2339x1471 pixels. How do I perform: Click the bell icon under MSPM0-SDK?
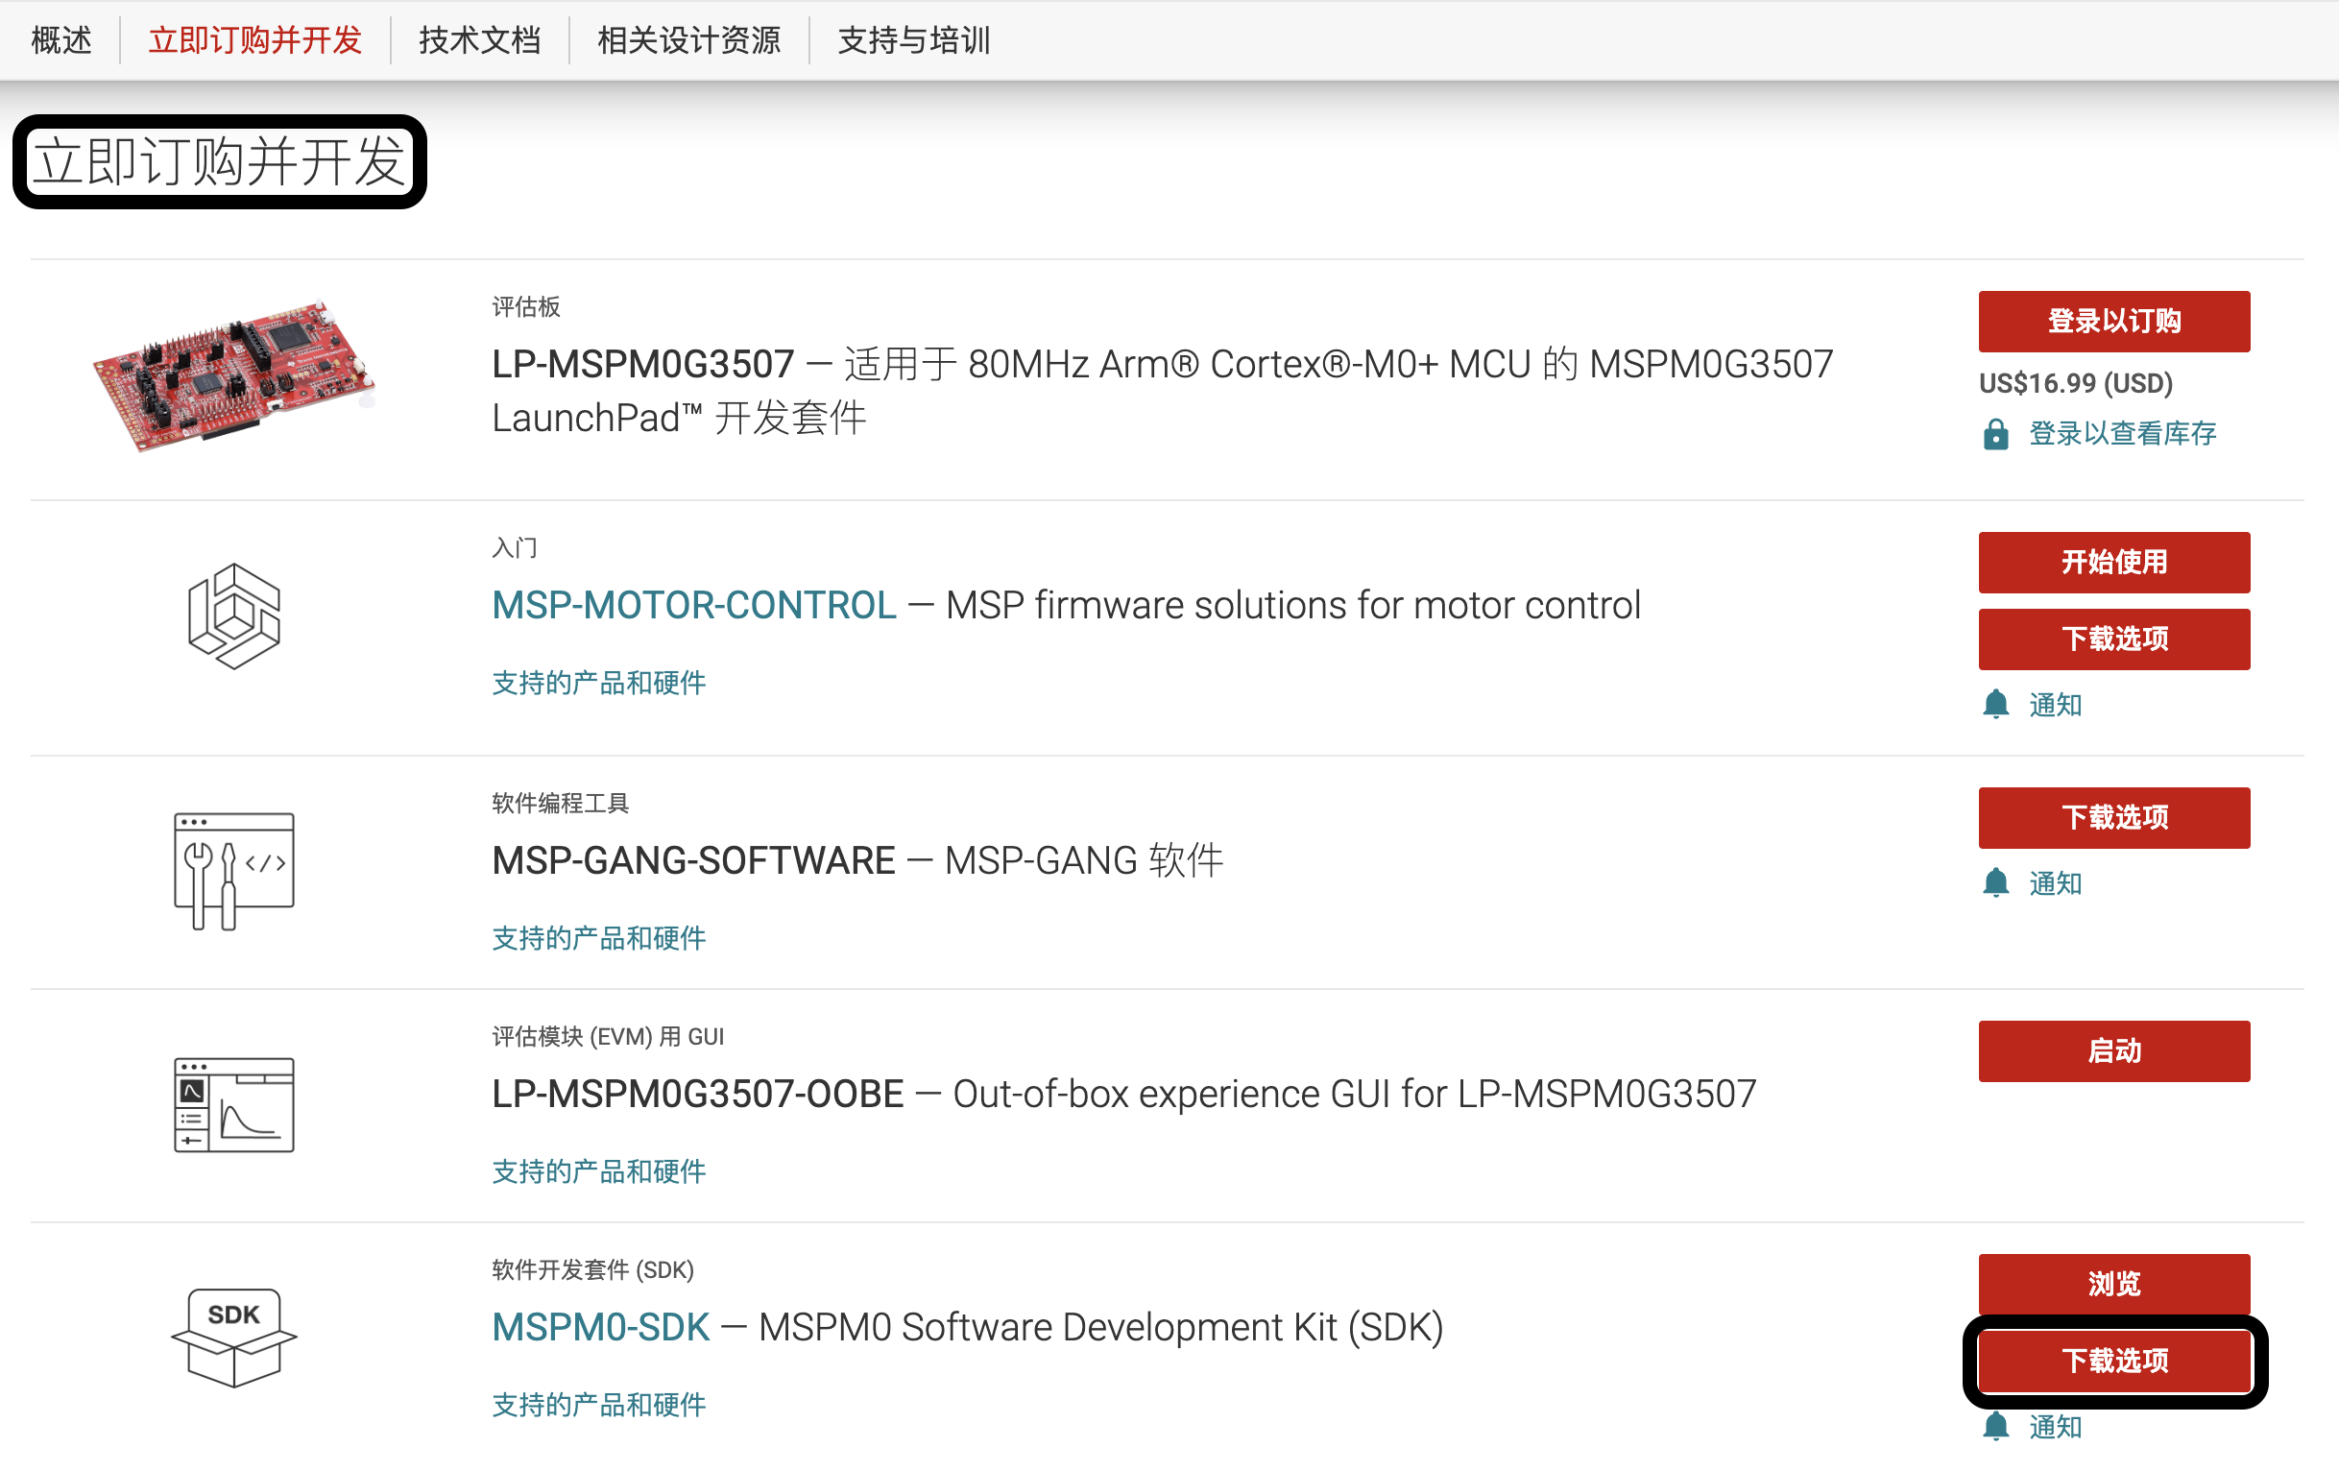coord(1995,1426)
